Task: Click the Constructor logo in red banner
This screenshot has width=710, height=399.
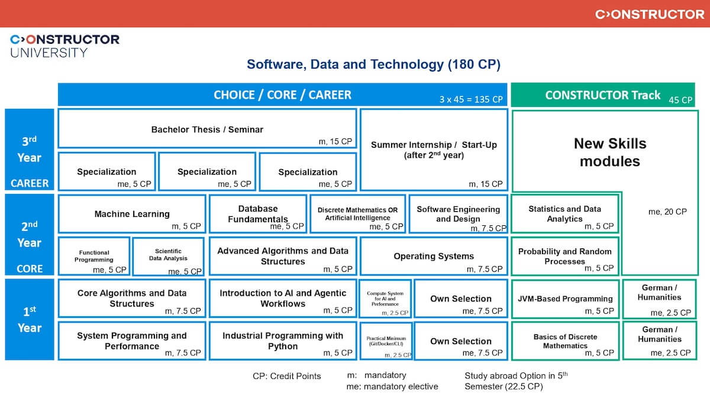Action: click(x=650, y=14)
